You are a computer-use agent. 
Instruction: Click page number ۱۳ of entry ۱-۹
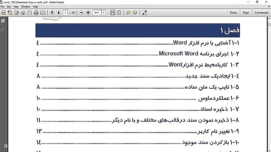pos(39,131)
